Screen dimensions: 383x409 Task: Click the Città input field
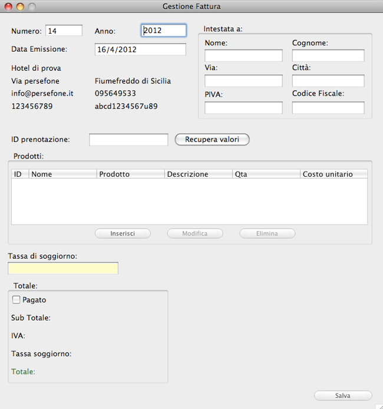click(328, 81)
